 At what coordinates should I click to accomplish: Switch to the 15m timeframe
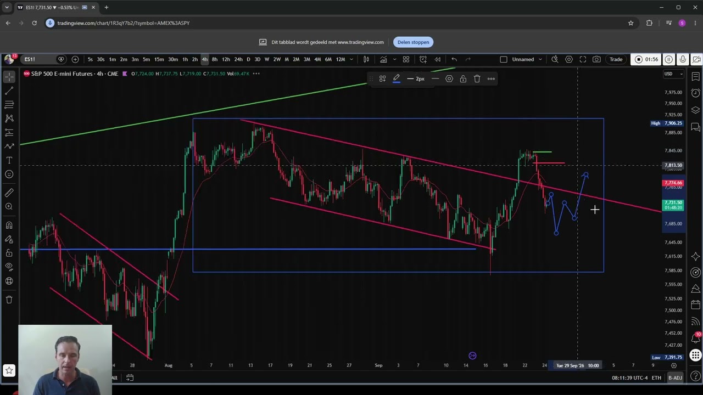159,59
